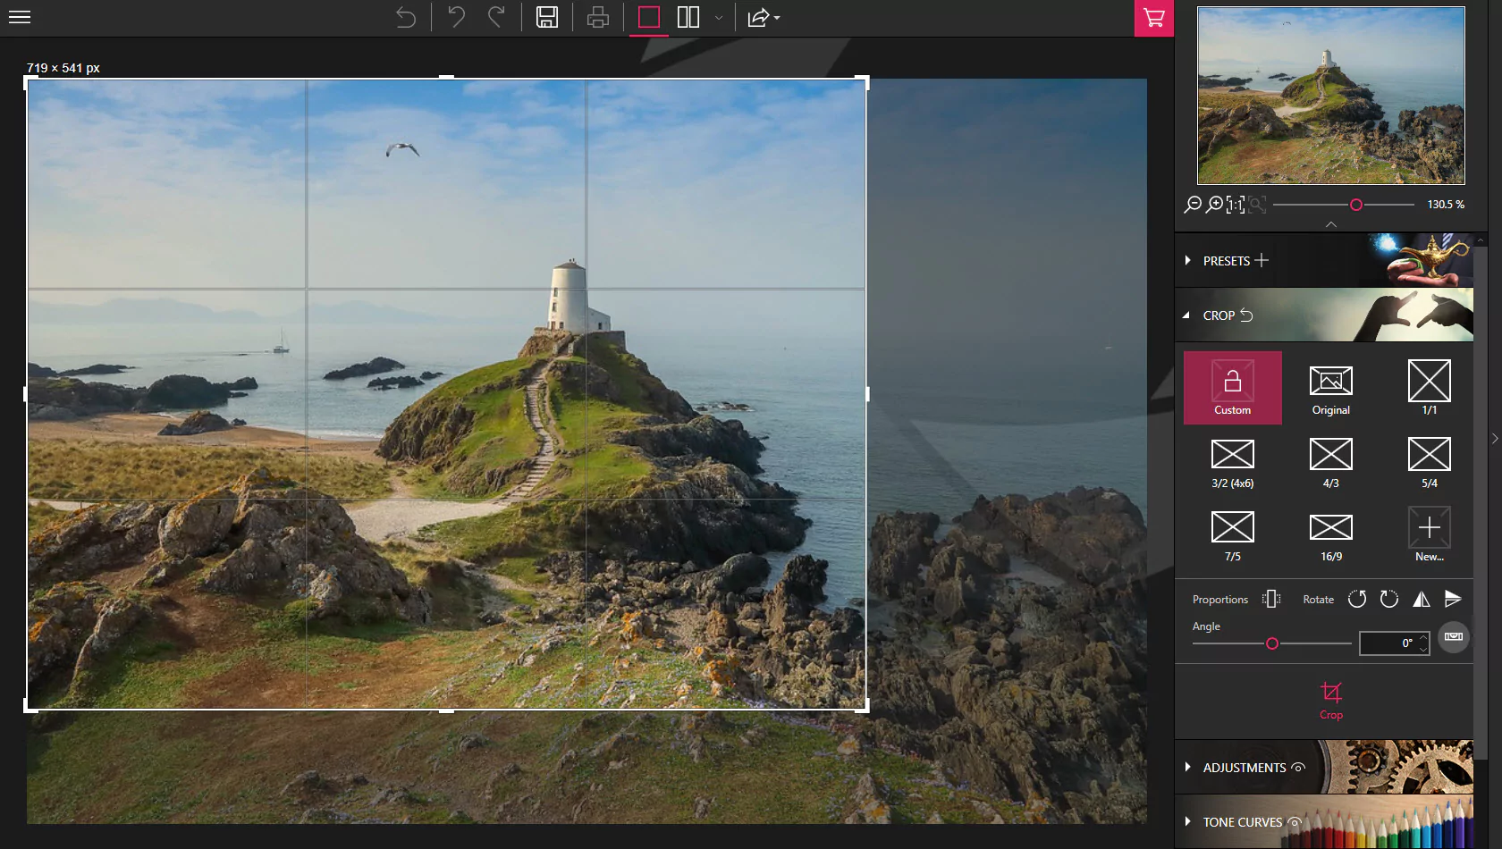The width and height of the screenshot is (1502, 849).
Task: Activate the straighten level tool
Action: 1452,636
